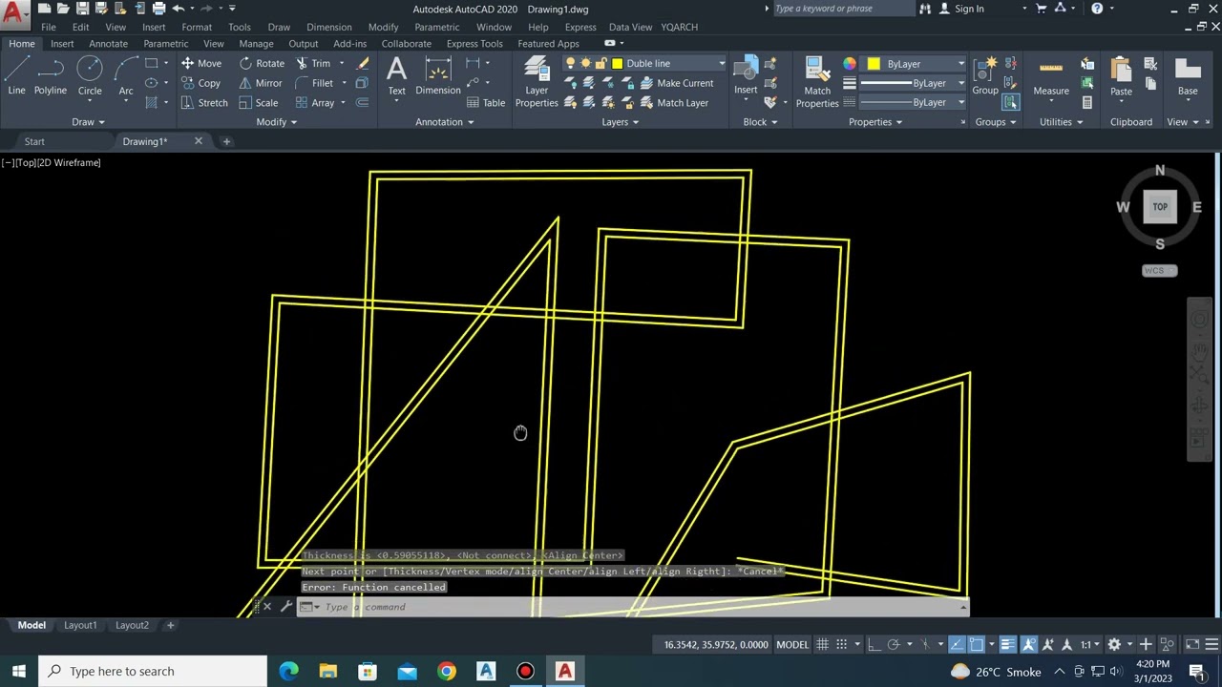Open the annotation scale 1:1 menu

(1089, 645)
